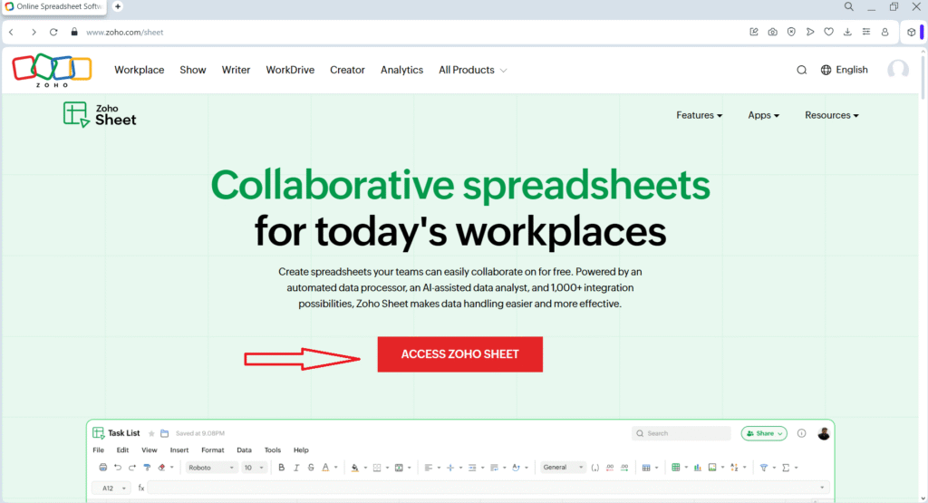
Task: Click the Zoho site search magnifier icon
Action: tap(801, 70)
